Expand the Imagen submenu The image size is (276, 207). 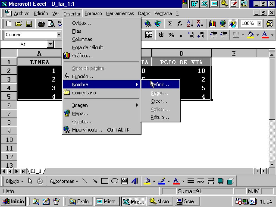coord(102,105)
